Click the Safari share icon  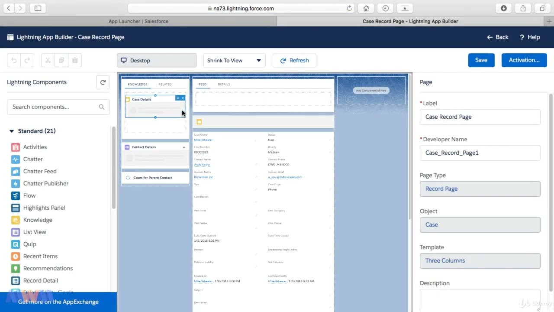[x=523, y=8]
